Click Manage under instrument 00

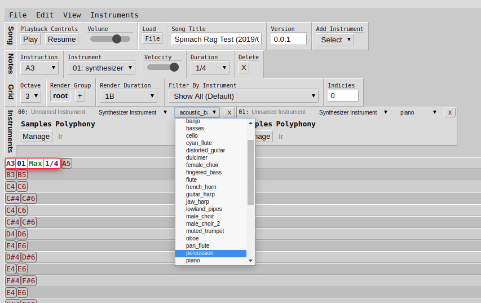pyautogui.click(x=36, y=137)
